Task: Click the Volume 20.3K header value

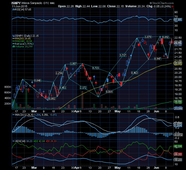Action: pos(135,6)
